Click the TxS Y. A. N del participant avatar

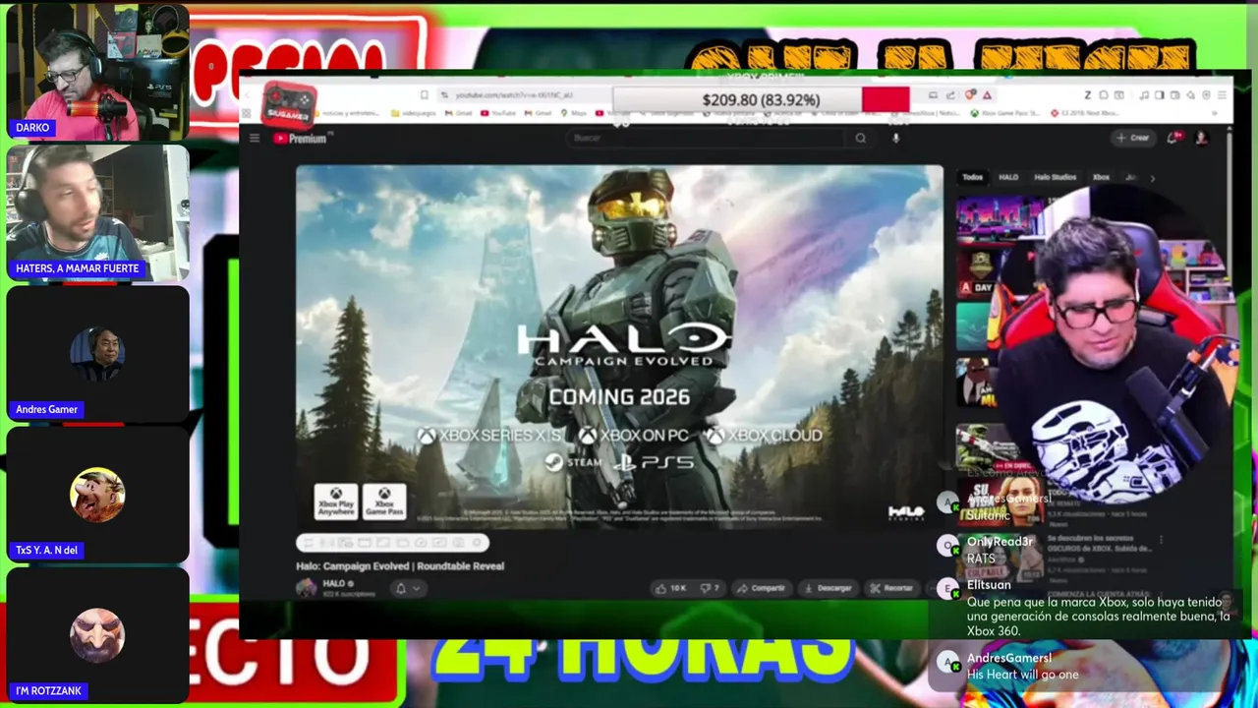click(x=97, y=495)
